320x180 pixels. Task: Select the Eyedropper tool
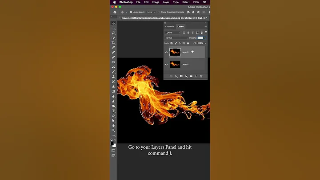pos(113,48)
